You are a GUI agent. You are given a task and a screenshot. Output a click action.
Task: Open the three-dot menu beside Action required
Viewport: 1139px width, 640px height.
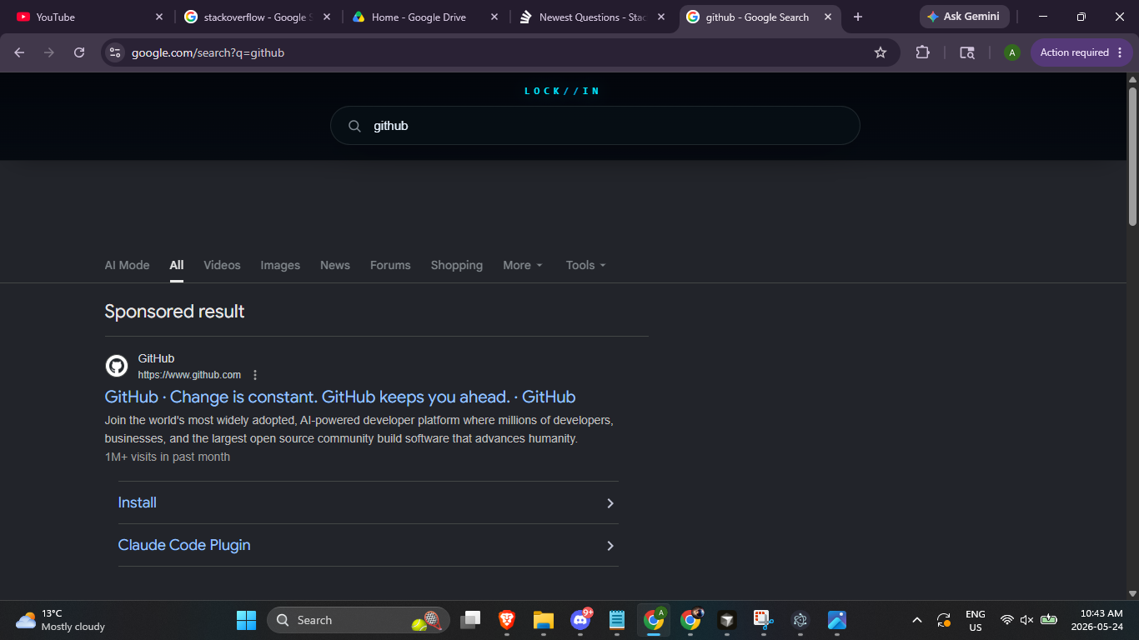click(x=1120, y=52)
